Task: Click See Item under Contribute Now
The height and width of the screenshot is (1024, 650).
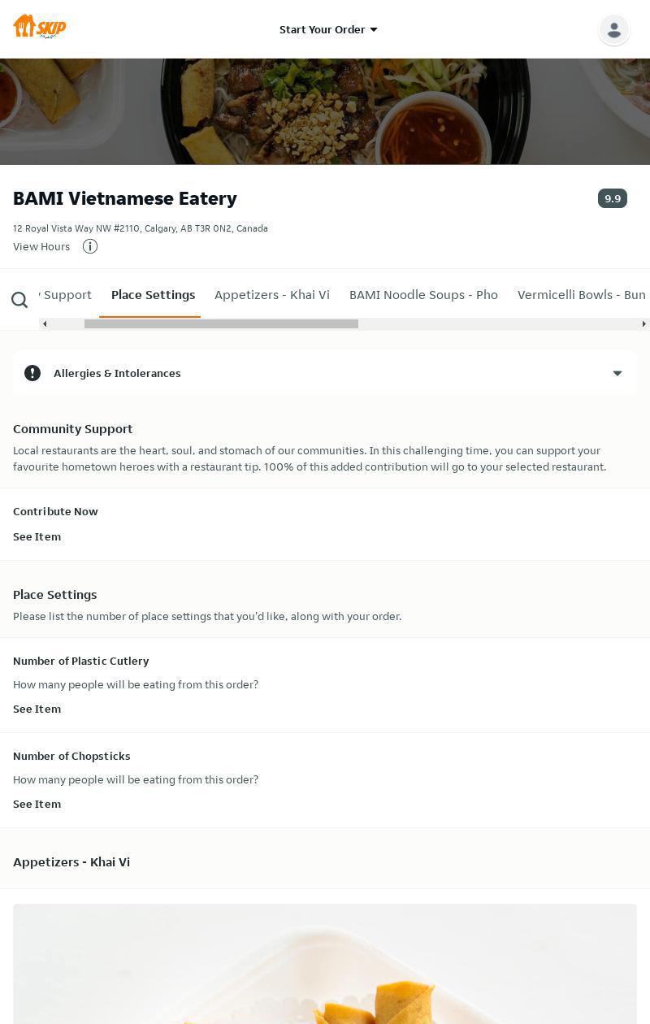Action: [x=37, y=536]
